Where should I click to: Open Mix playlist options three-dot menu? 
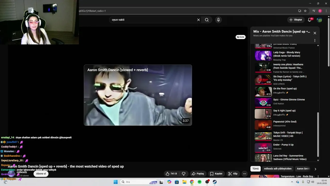(315, 41)
